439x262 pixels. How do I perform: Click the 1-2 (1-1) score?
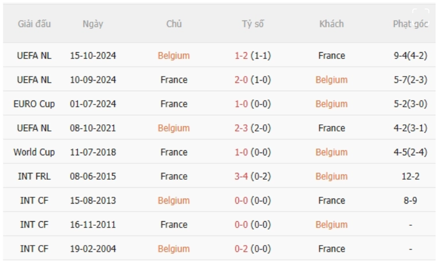(253, 56)
